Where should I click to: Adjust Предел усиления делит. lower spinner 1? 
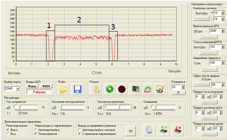click(203, 128)
